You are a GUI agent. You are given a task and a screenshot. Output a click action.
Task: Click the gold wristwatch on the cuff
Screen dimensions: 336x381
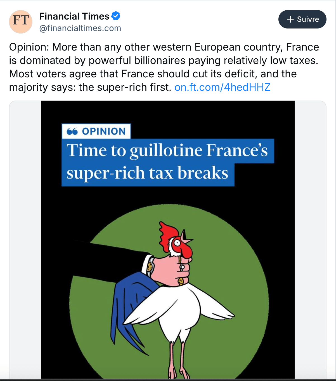tap(150, 267)
